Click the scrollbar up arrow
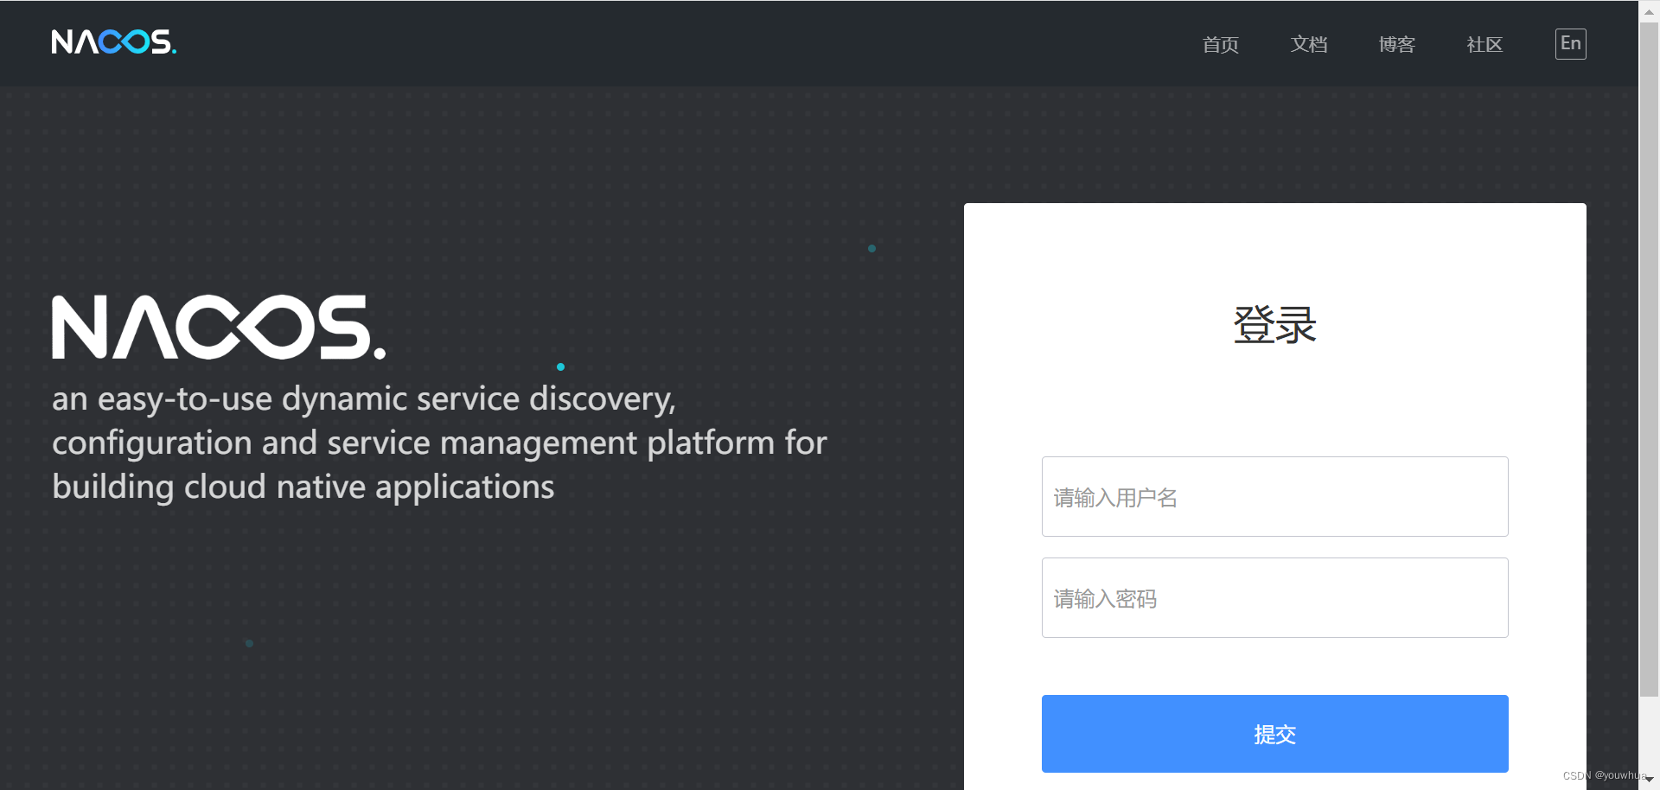This screenshot has height=790, width=1660. click(1649, 11)
